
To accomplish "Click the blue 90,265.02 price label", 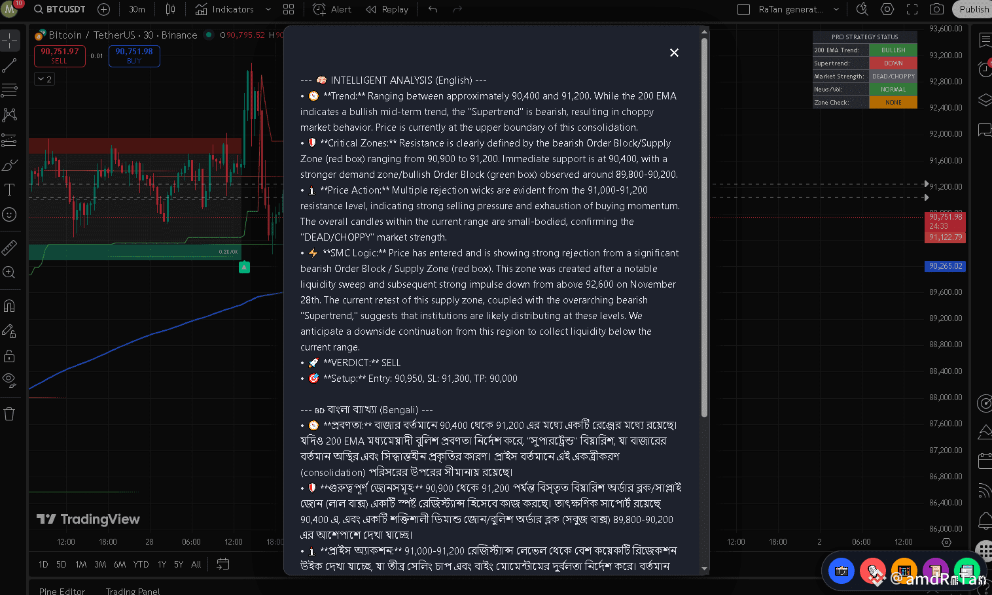I will pyautogui.click(x=946, y=266).
